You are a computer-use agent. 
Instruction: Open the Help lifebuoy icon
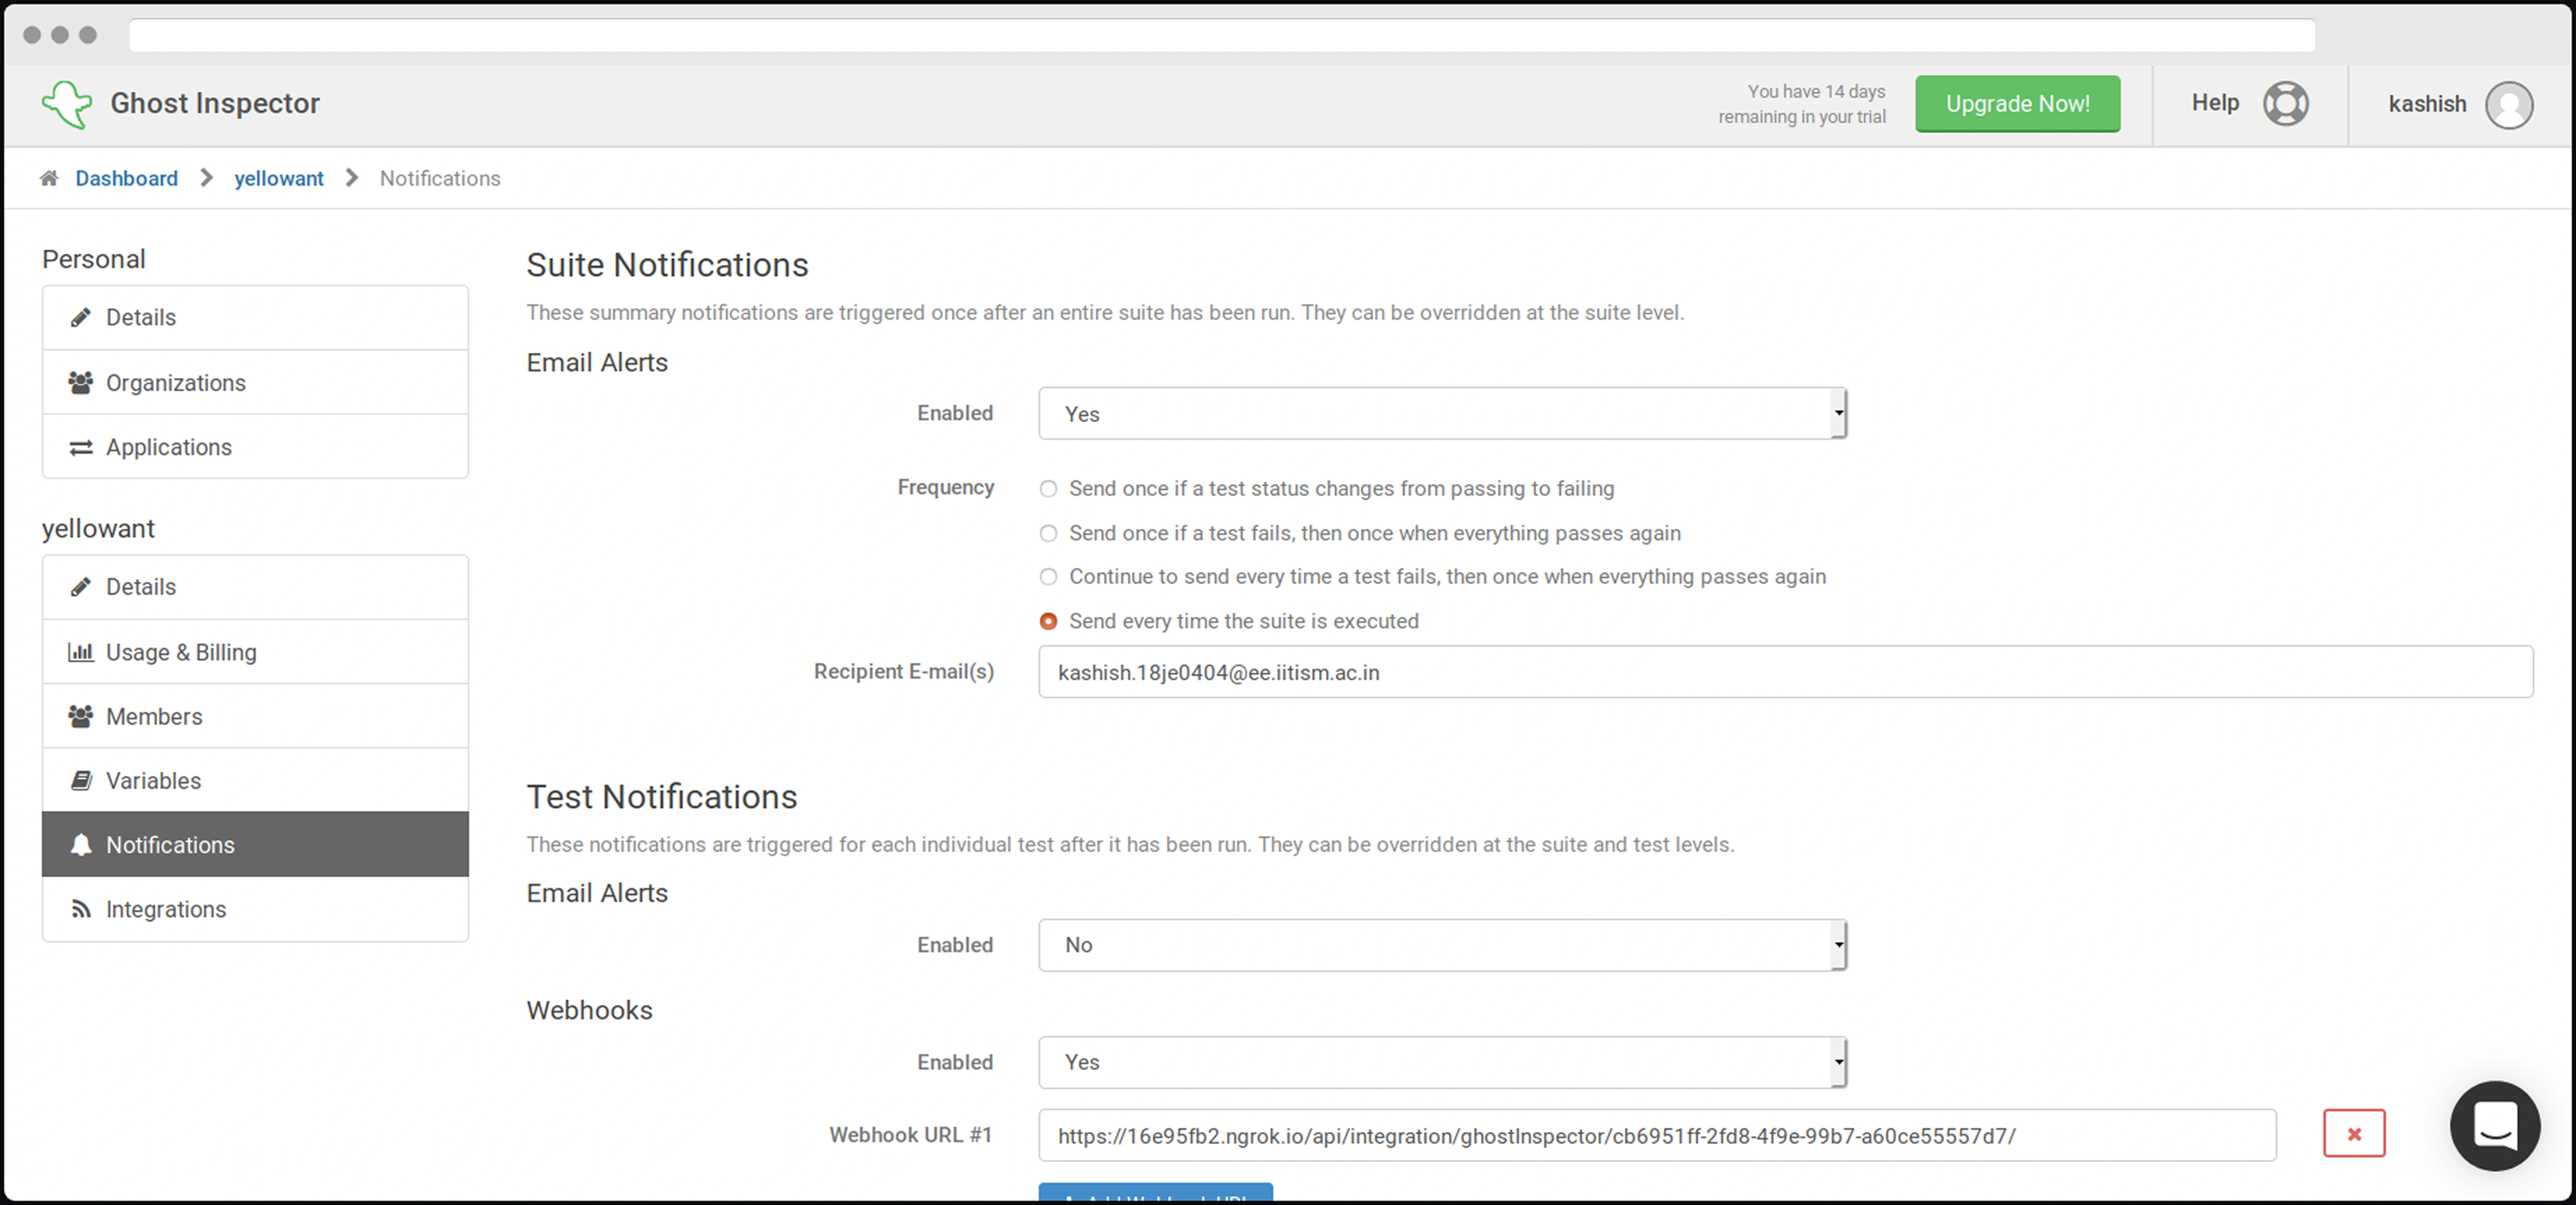(x=2285, y=103)
